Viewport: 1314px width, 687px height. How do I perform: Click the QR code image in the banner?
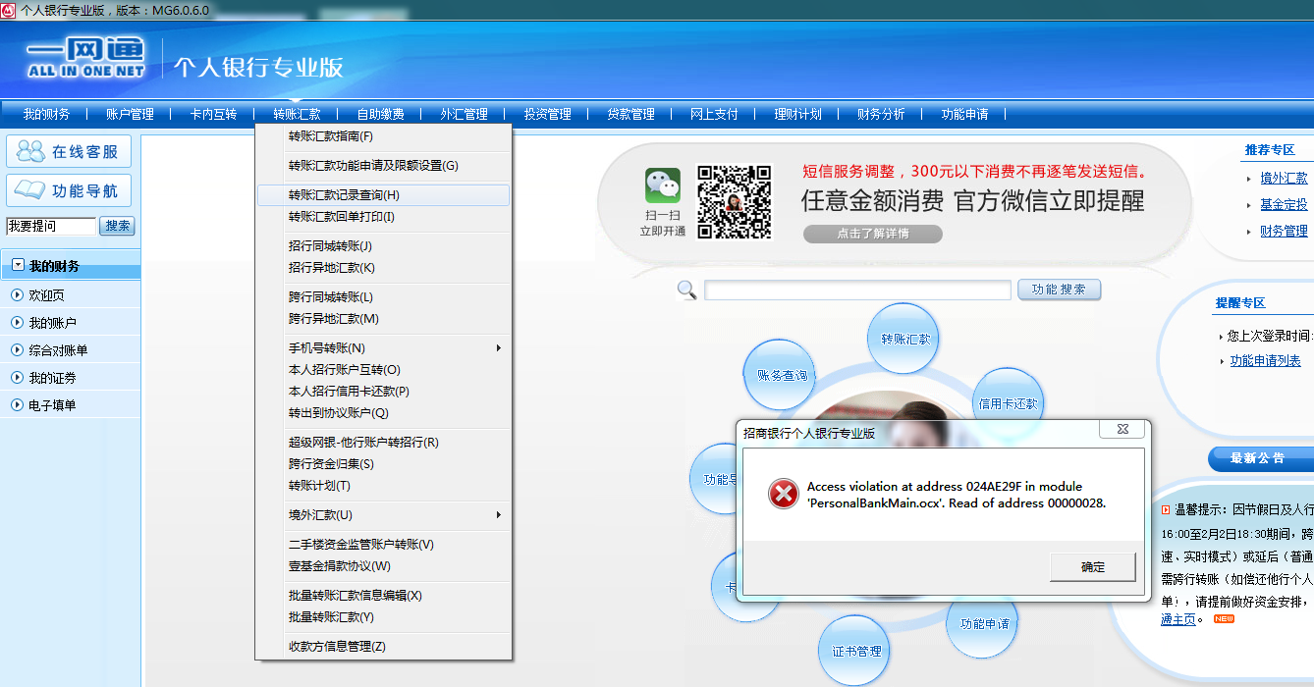[x=735, y=201]
